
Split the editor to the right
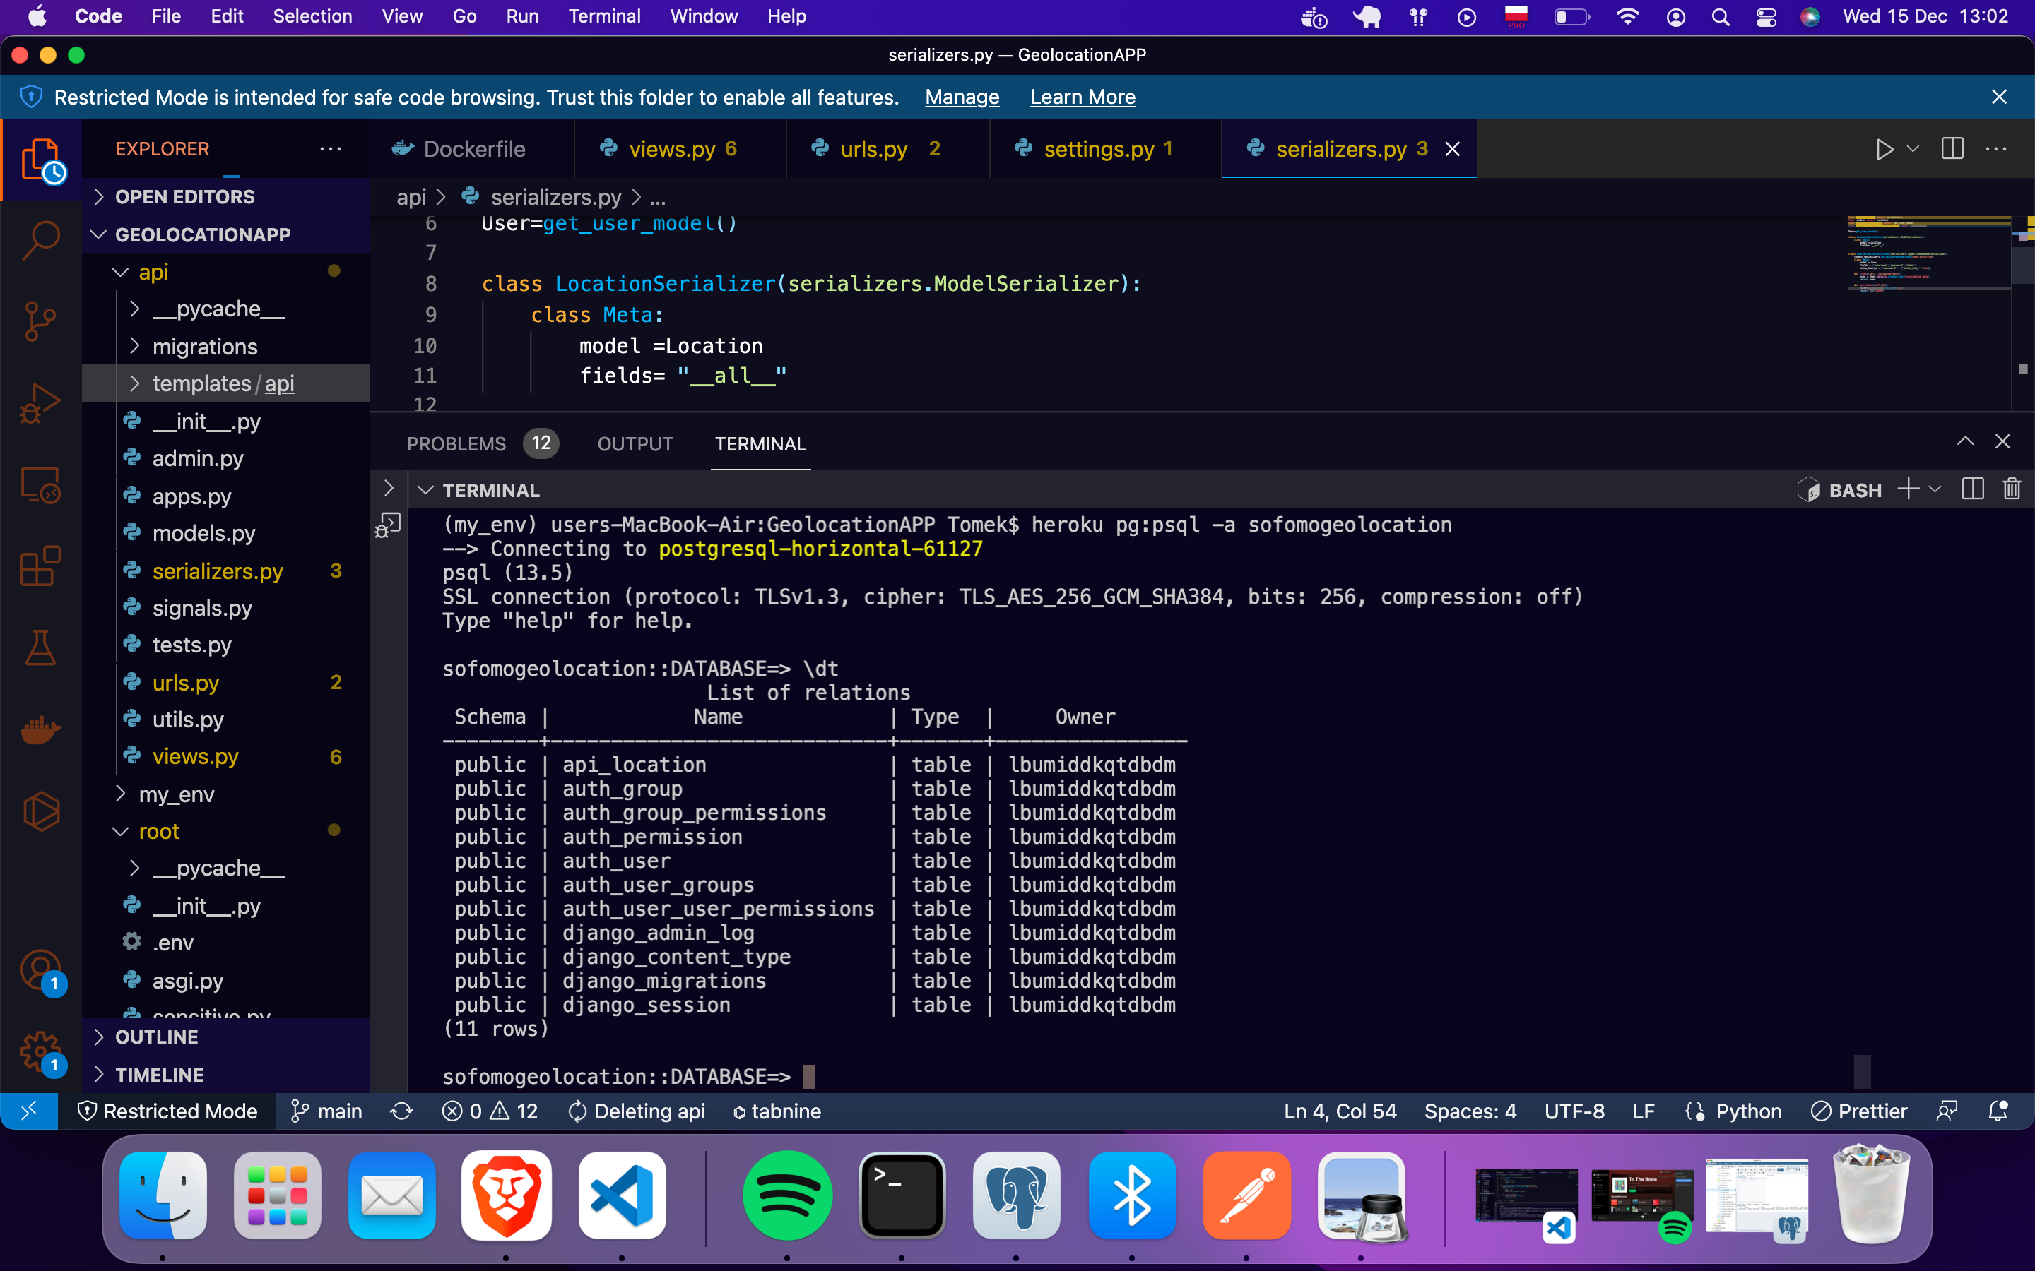point(1952,150)
